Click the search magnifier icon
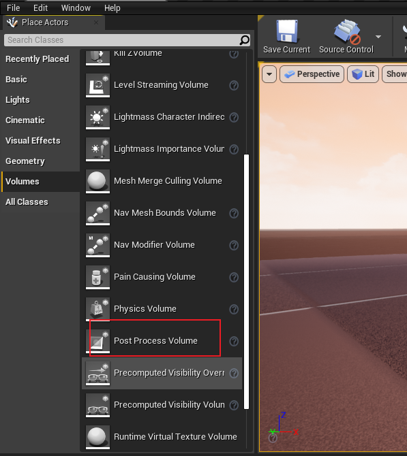Screen dimensions: 407x456 click(x=245, y=40)
